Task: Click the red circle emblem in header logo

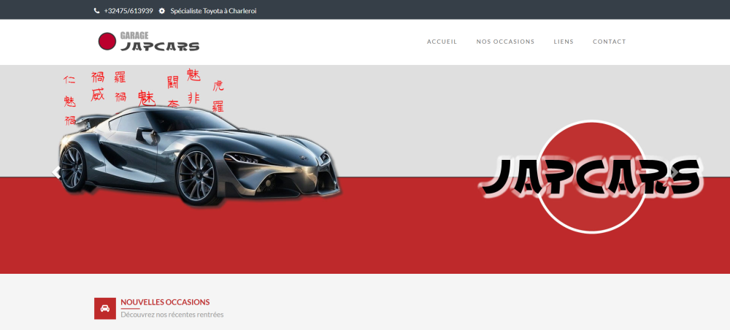Action: (107, 42)
